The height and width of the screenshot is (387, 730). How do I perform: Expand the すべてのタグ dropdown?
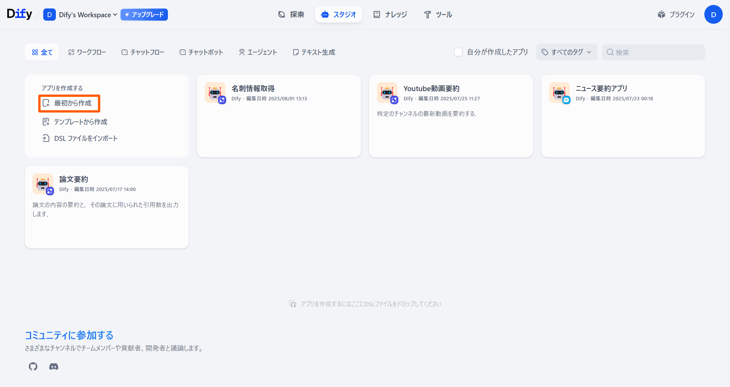(567, 52)
